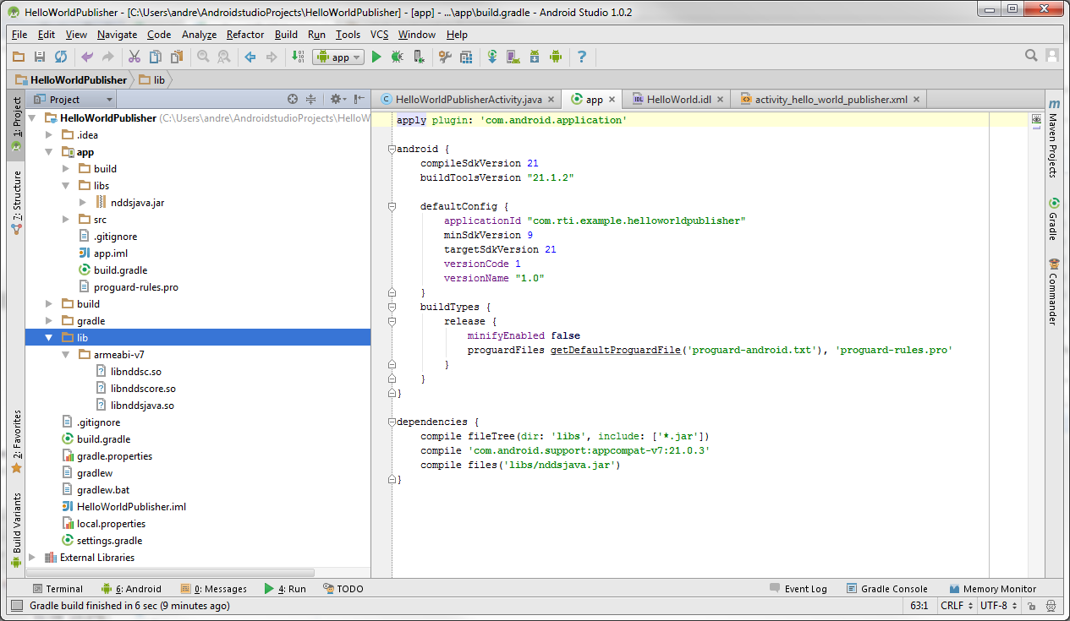Open Project Structure from the toolbar
1070x621 pixels.
(466, 57)
